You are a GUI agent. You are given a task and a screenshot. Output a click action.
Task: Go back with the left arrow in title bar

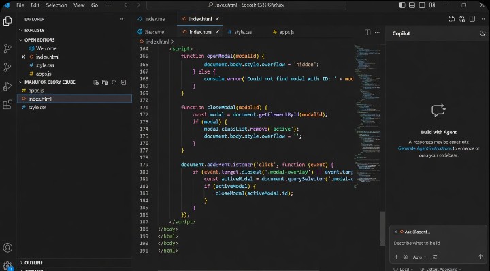[x=127, y=5]
